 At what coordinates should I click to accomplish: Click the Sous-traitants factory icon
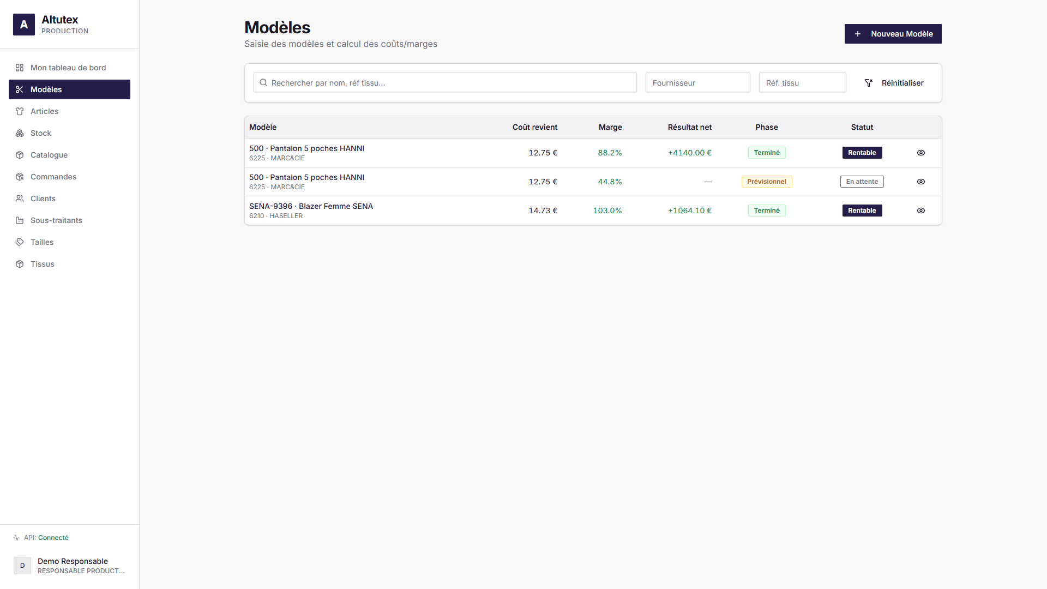point(20,220)
